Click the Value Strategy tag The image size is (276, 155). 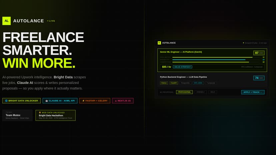pos(183,67)
